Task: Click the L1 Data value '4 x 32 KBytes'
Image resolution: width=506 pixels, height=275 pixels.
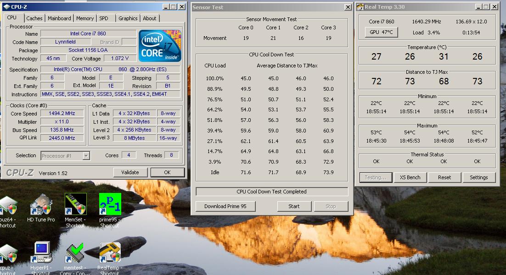Action: [x=134, y=113]
